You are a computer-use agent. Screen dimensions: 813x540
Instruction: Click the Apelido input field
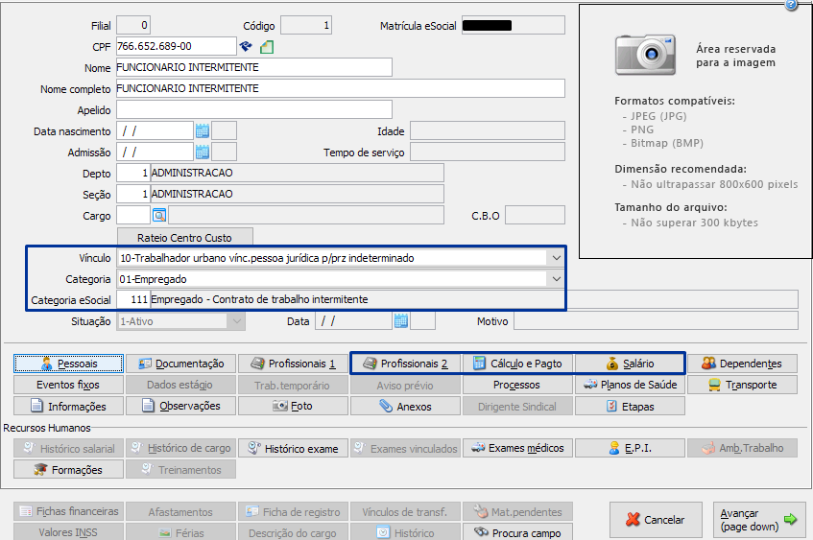coord(254,109)
